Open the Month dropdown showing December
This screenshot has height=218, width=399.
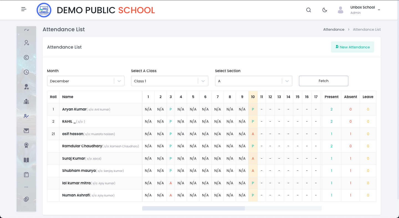(x=85, y=81)
